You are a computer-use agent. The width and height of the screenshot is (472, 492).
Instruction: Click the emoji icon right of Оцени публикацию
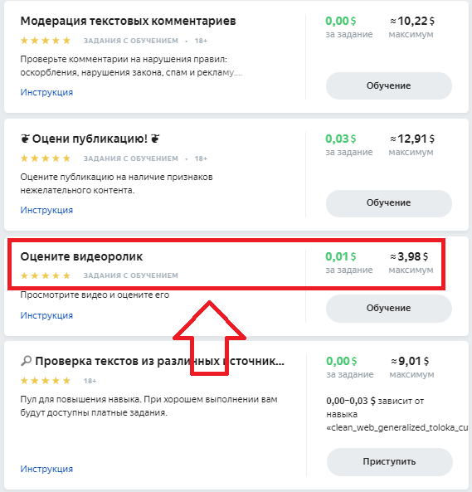(155, 139)
